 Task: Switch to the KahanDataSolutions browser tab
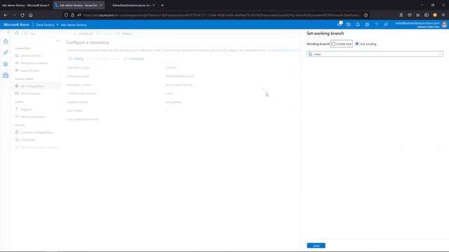pos(131,5)
